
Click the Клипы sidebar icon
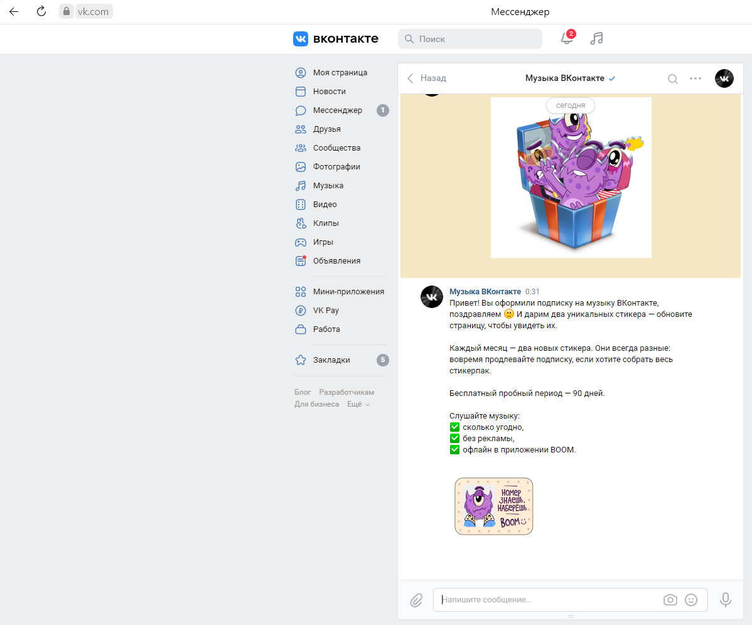[301, 223]
